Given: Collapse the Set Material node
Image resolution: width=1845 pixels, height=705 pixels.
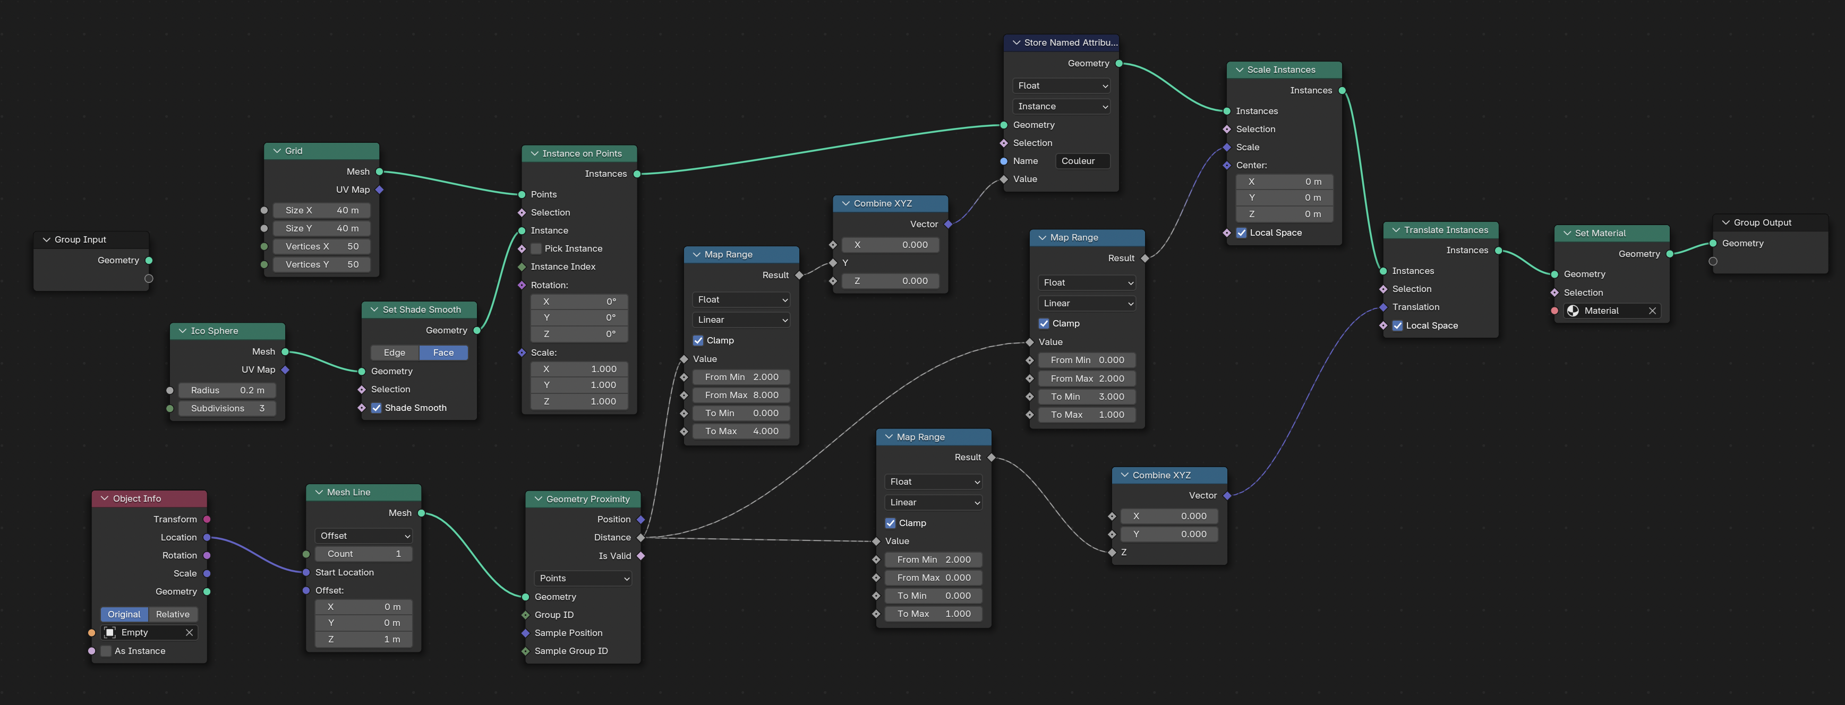Looking at the screenshot, I should (x=1567, y=233).
